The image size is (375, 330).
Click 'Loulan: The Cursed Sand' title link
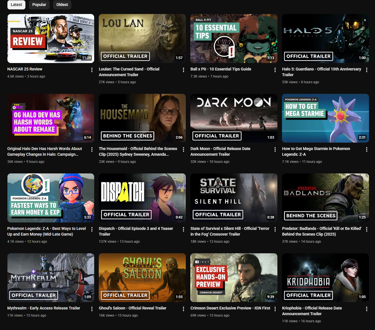coord(129,72)
